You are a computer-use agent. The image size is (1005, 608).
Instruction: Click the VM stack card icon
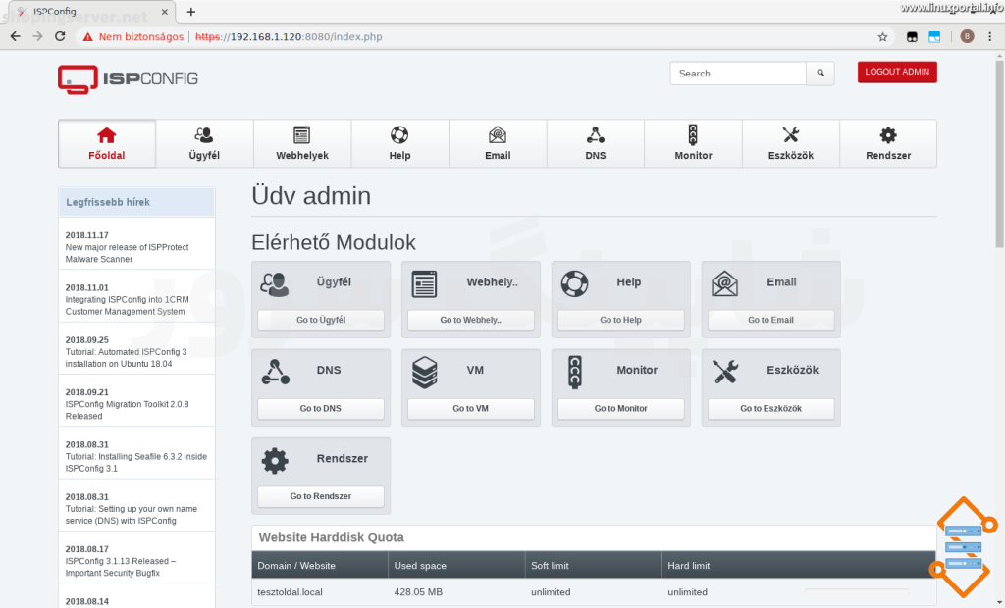point(424,373)
